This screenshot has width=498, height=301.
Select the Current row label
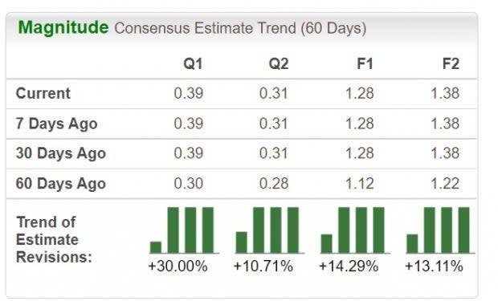(43, 93)
